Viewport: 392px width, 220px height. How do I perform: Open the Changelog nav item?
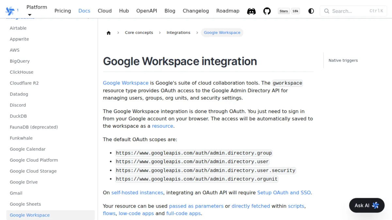[x=196, y=11]
